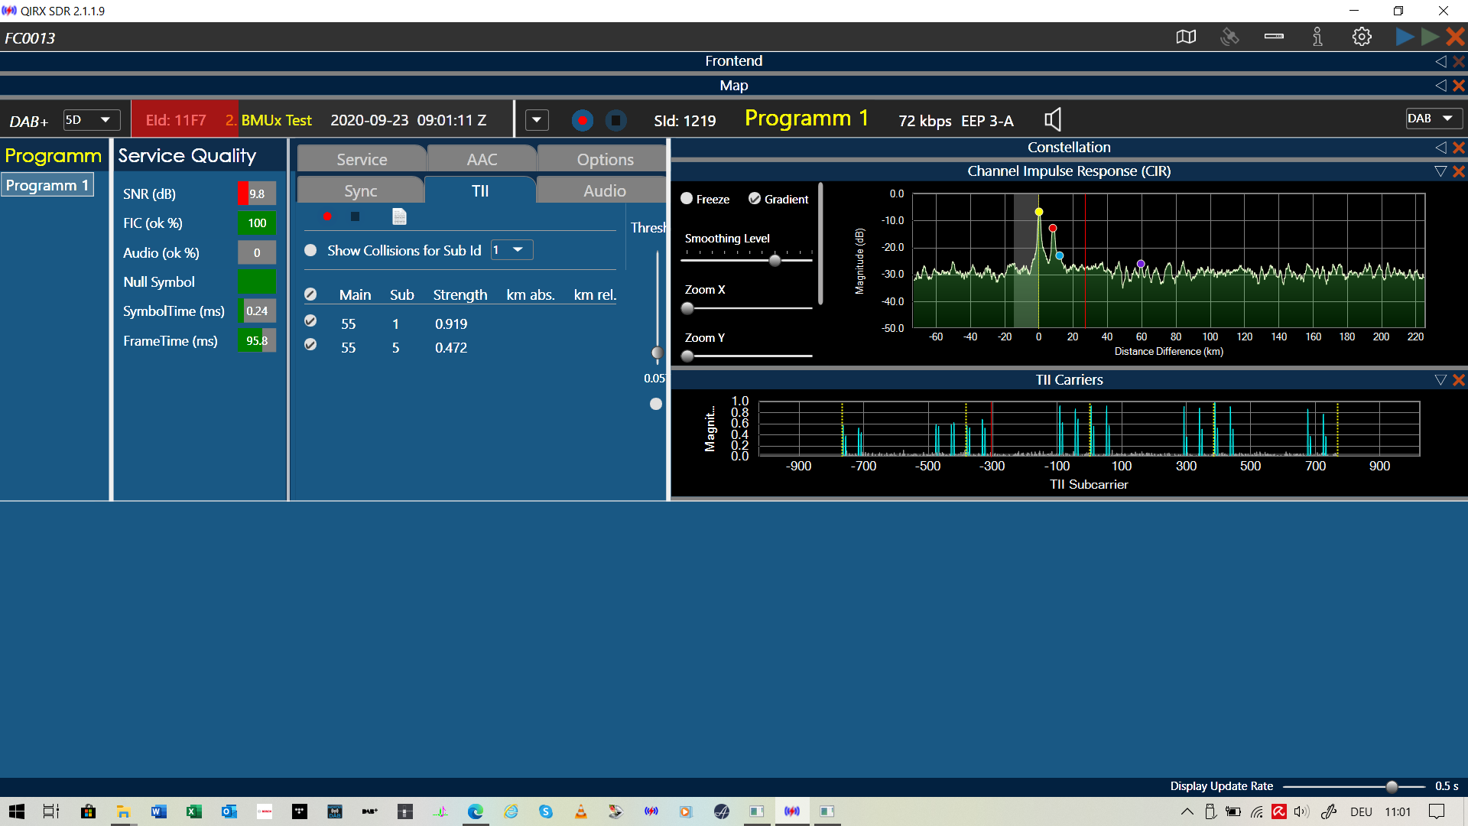The height and width of the screenshot is (826, 1468).
Task: Disable the Gradient option
Action: [x=755, y=199]
